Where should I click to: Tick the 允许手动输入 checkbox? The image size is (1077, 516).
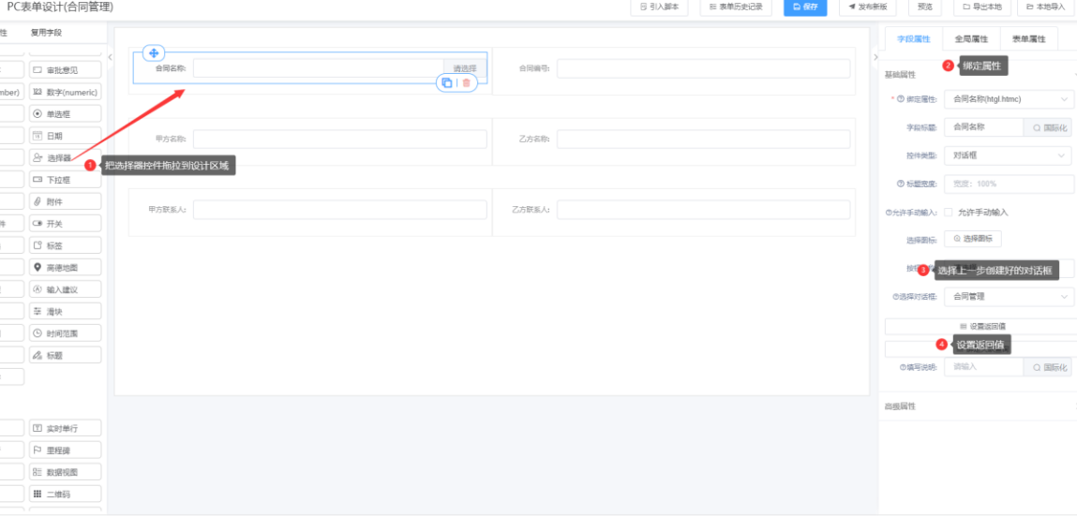(949, 212)
